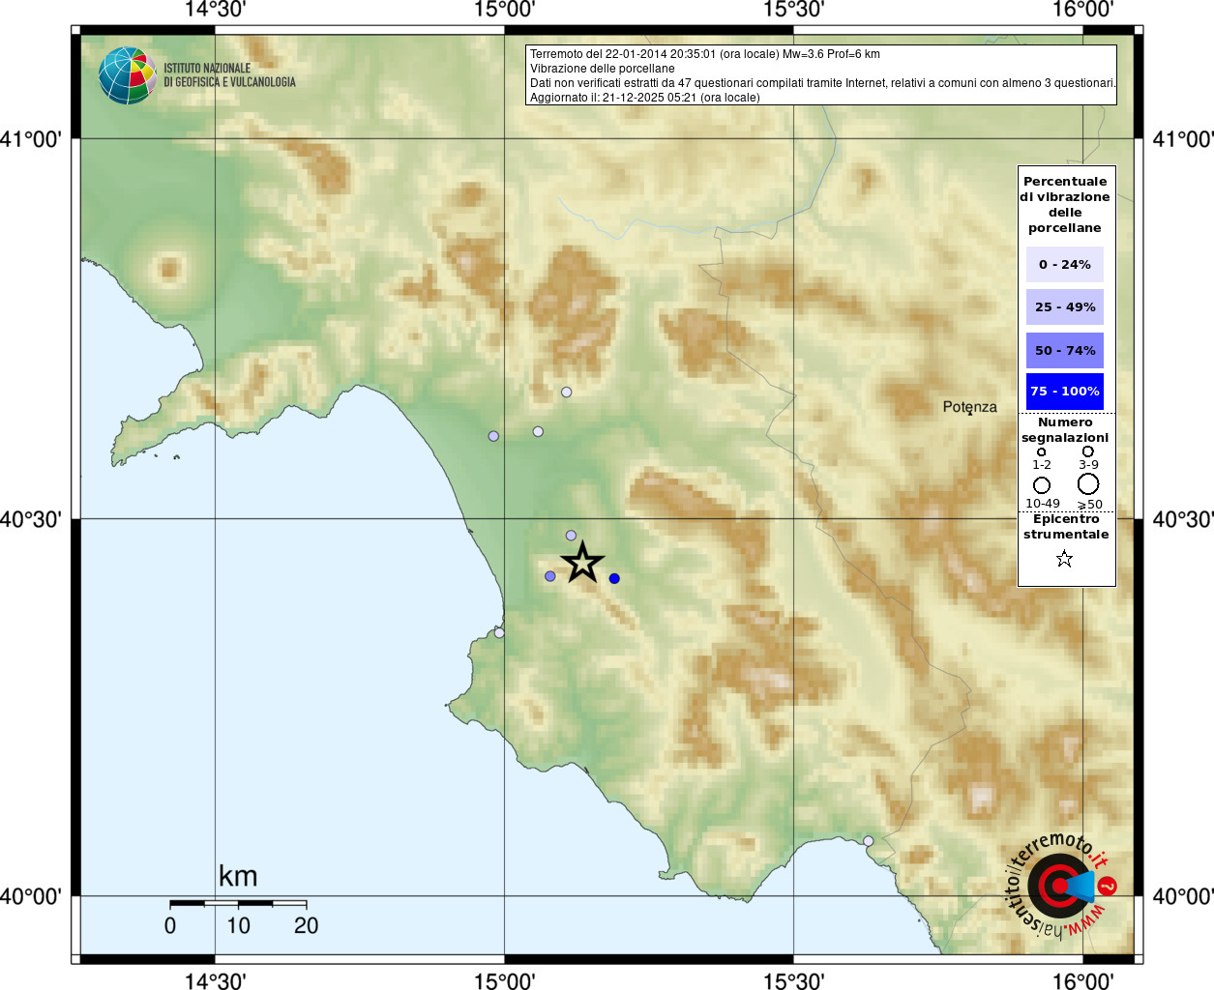Viewport: 1214px width, 990px height.
Task: Click the 10-49 reports legend circle
Action: 1042,485
